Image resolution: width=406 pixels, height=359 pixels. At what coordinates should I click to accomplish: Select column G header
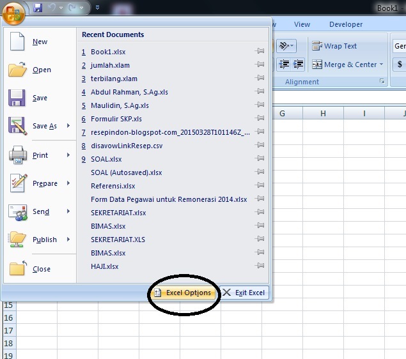tap(282, 113)
